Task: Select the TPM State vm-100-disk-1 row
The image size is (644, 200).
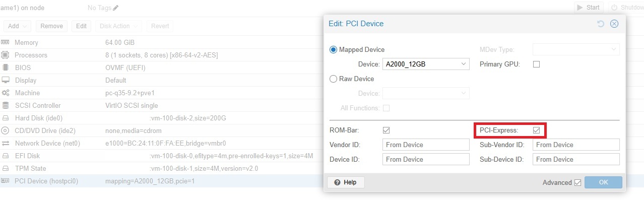Action: 161,168
